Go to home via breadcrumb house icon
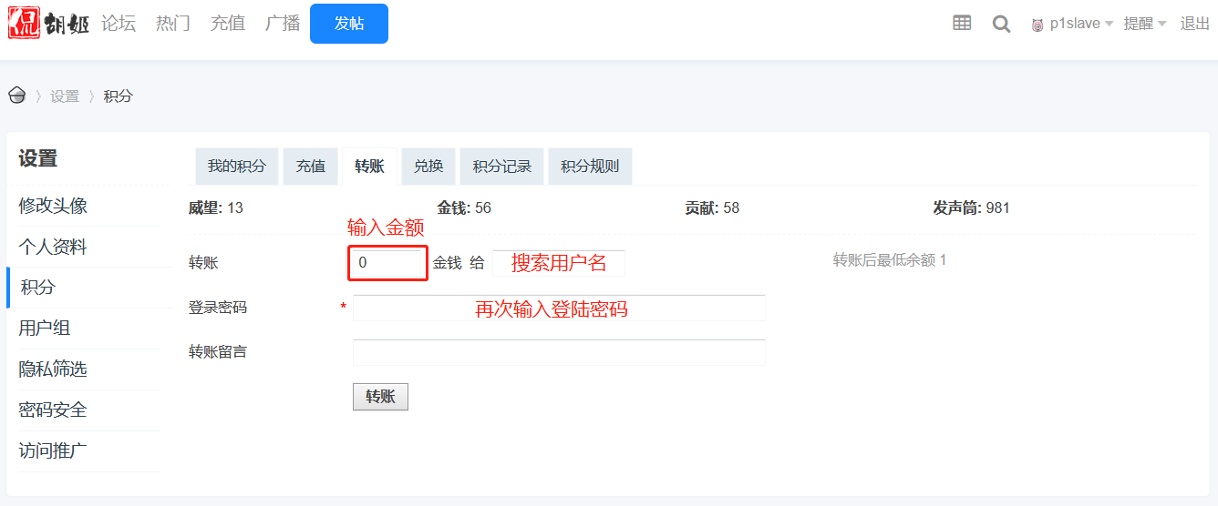 pos(16,95)
